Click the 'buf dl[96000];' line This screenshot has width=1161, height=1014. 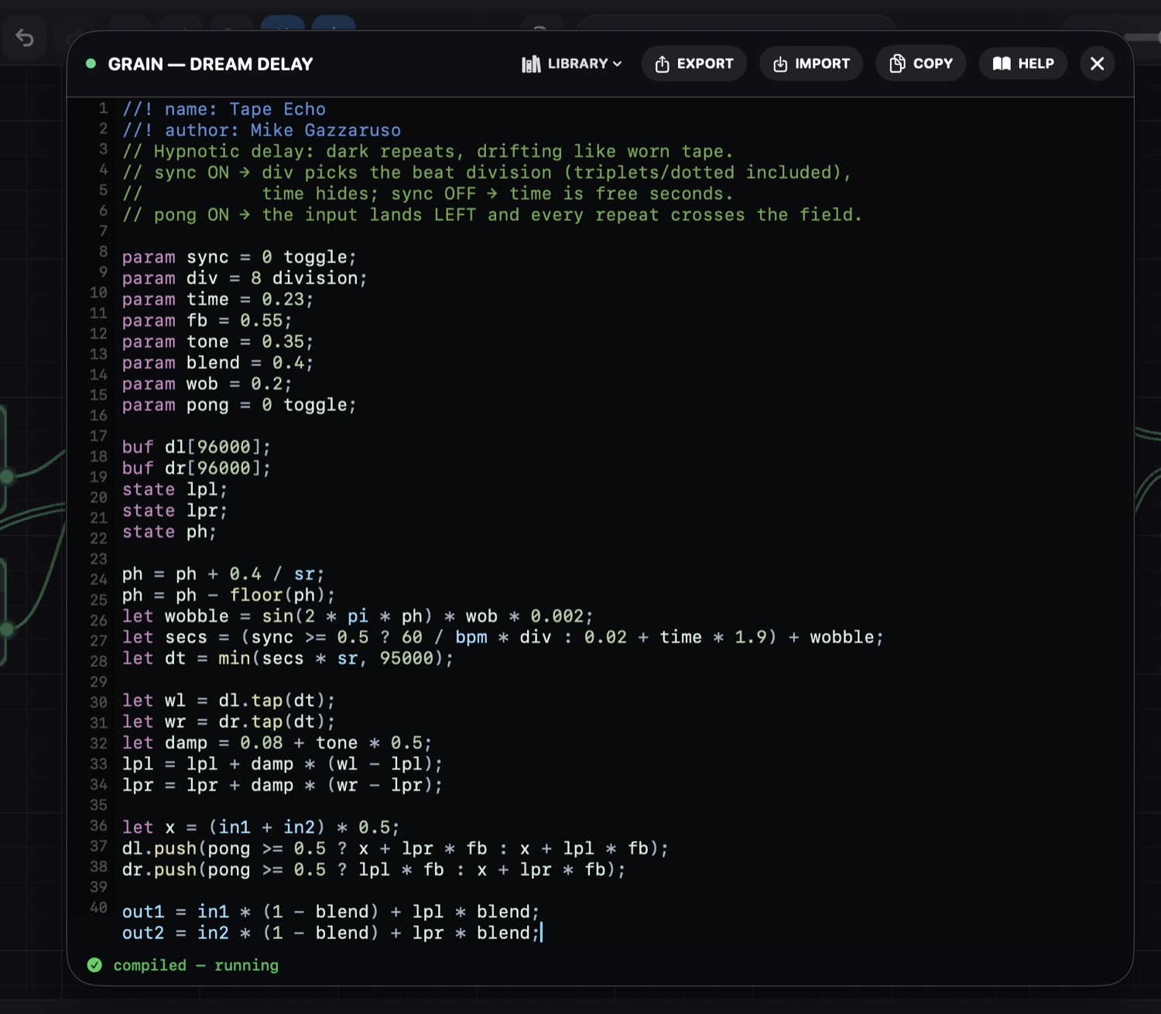[197, 447]
